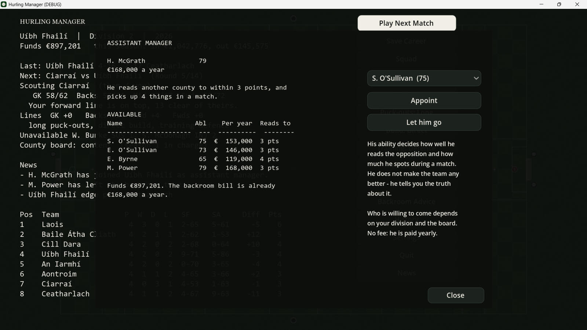Minimize the Hurling Manager window
This screenshot has height=330, width=587.
pos(541,4)
